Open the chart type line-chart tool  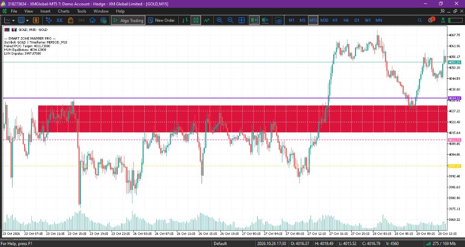coord(7,20)
